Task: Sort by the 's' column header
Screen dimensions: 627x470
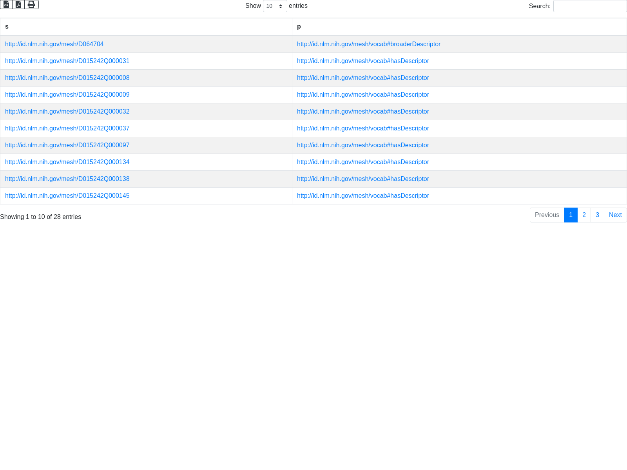Action: (x=146, y=27)
